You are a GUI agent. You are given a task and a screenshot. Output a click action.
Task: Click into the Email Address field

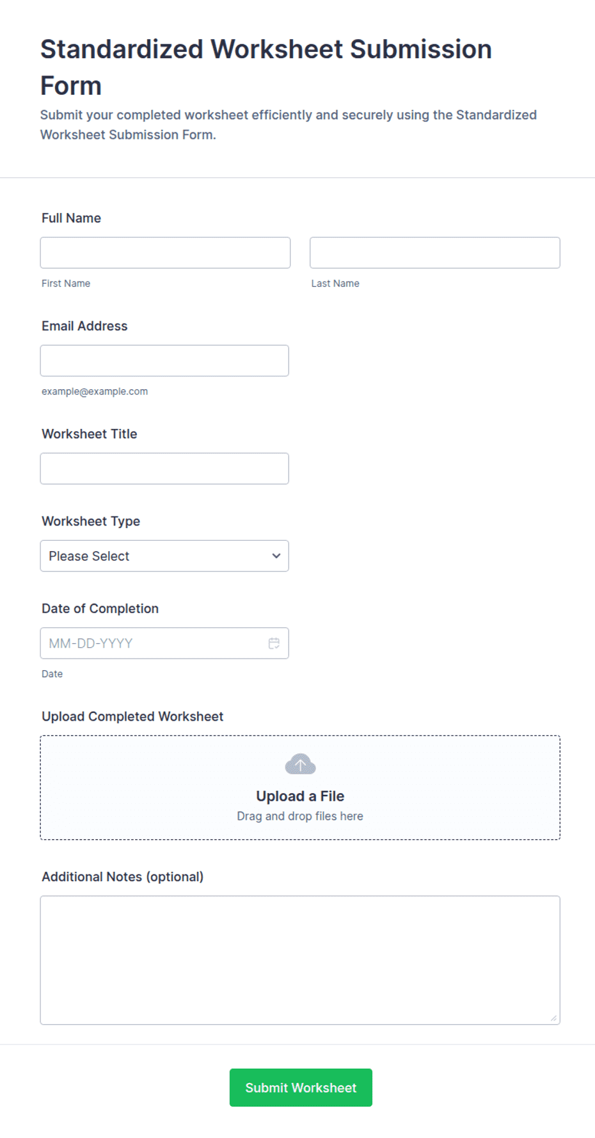[164, 360]
